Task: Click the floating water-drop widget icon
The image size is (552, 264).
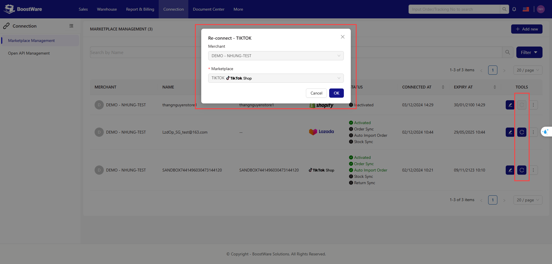Action: tap(545, 132)
